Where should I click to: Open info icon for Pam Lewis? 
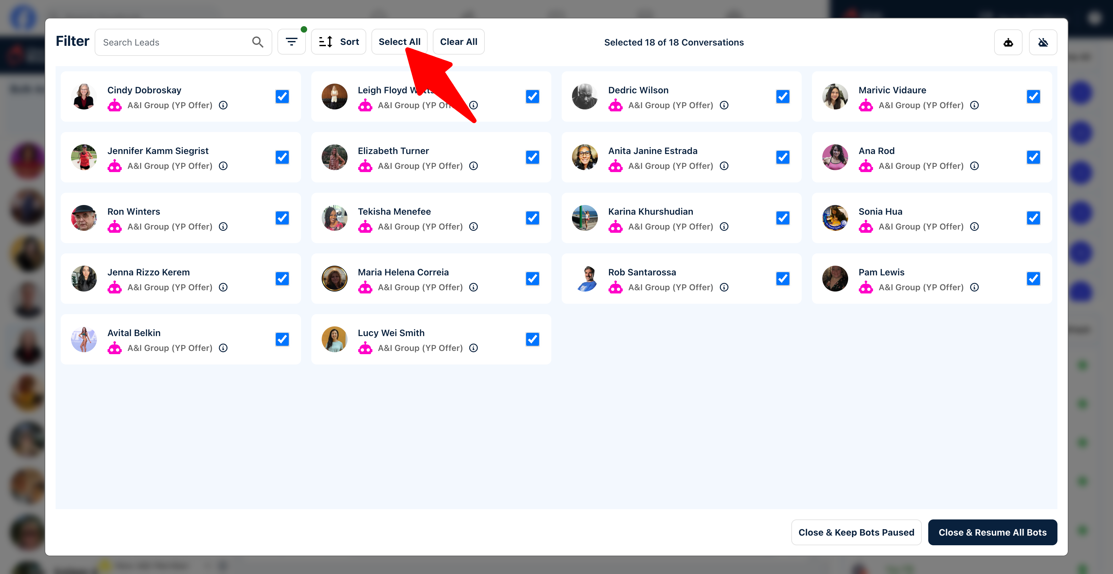pyautogui.click(x=974, y=287)
